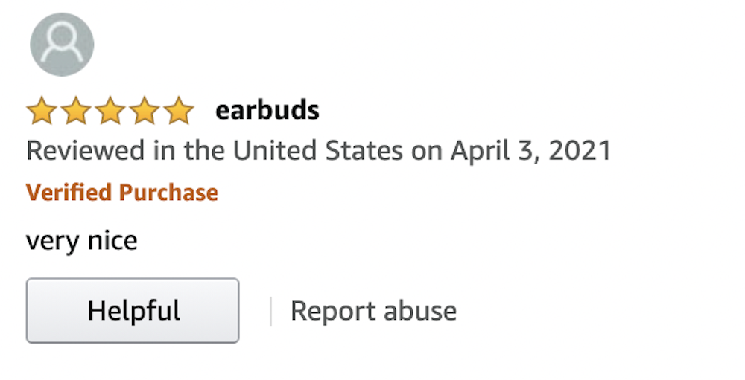Click the word "nice" in the review text
This screenshot has height=380, width=745.
click(113, 241)
